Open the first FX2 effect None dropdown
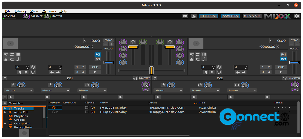This screenshot has height=139, width=303. coord(168,90)
